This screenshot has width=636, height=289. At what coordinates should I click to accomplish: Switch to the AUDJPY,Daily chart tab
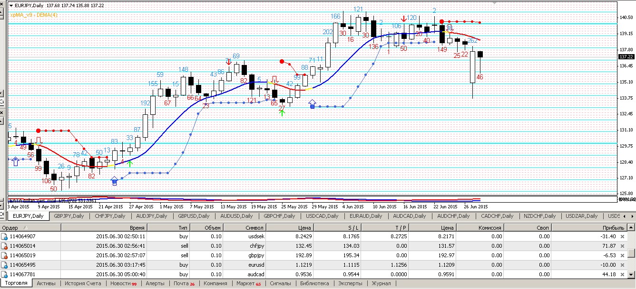[151, 216]
